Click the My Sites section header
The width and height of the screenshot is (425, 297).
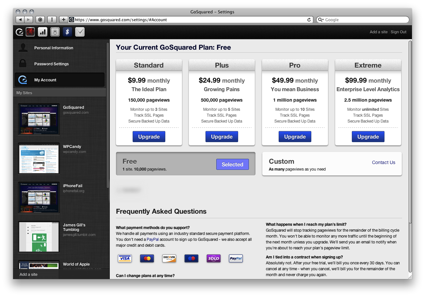point(59,93)
